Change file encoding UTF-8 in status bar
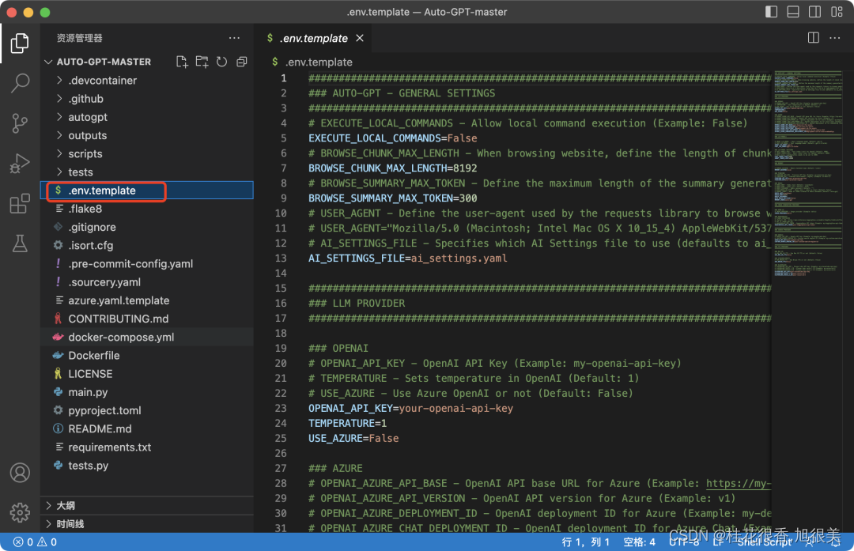The height and width of the screenshot is (551, 854). [684, 542]
